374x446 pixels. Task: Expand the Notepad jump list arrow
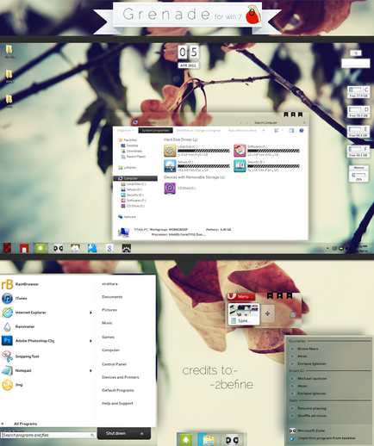pyautogui.click(x=90, y=370)
